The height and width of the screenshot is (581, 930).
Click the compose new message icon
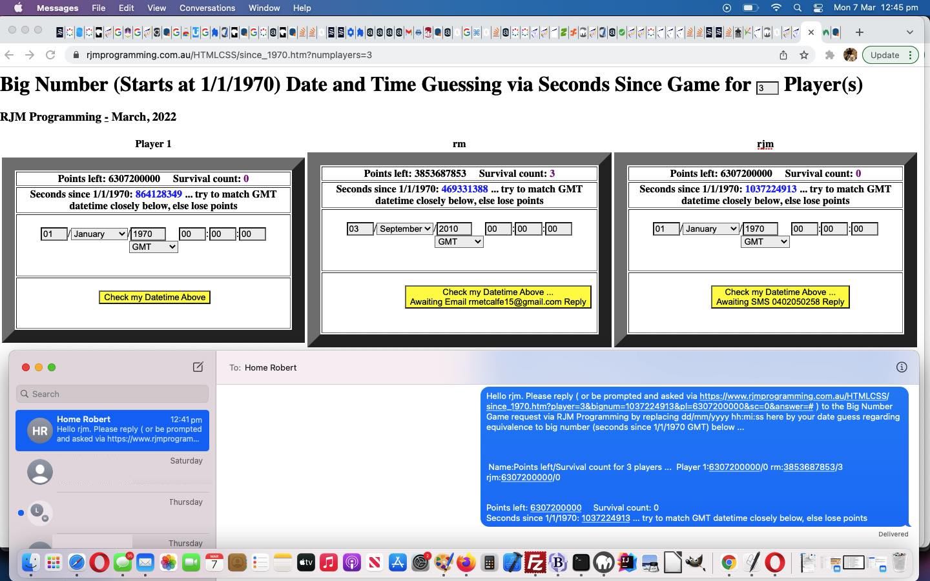click(198, 367)
